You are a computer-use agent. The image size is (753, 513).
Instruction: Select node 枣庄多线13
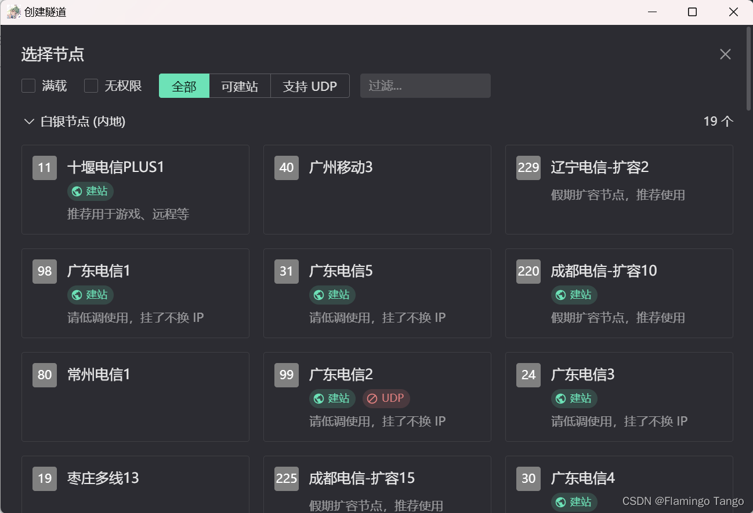click(x=135, y=484)
